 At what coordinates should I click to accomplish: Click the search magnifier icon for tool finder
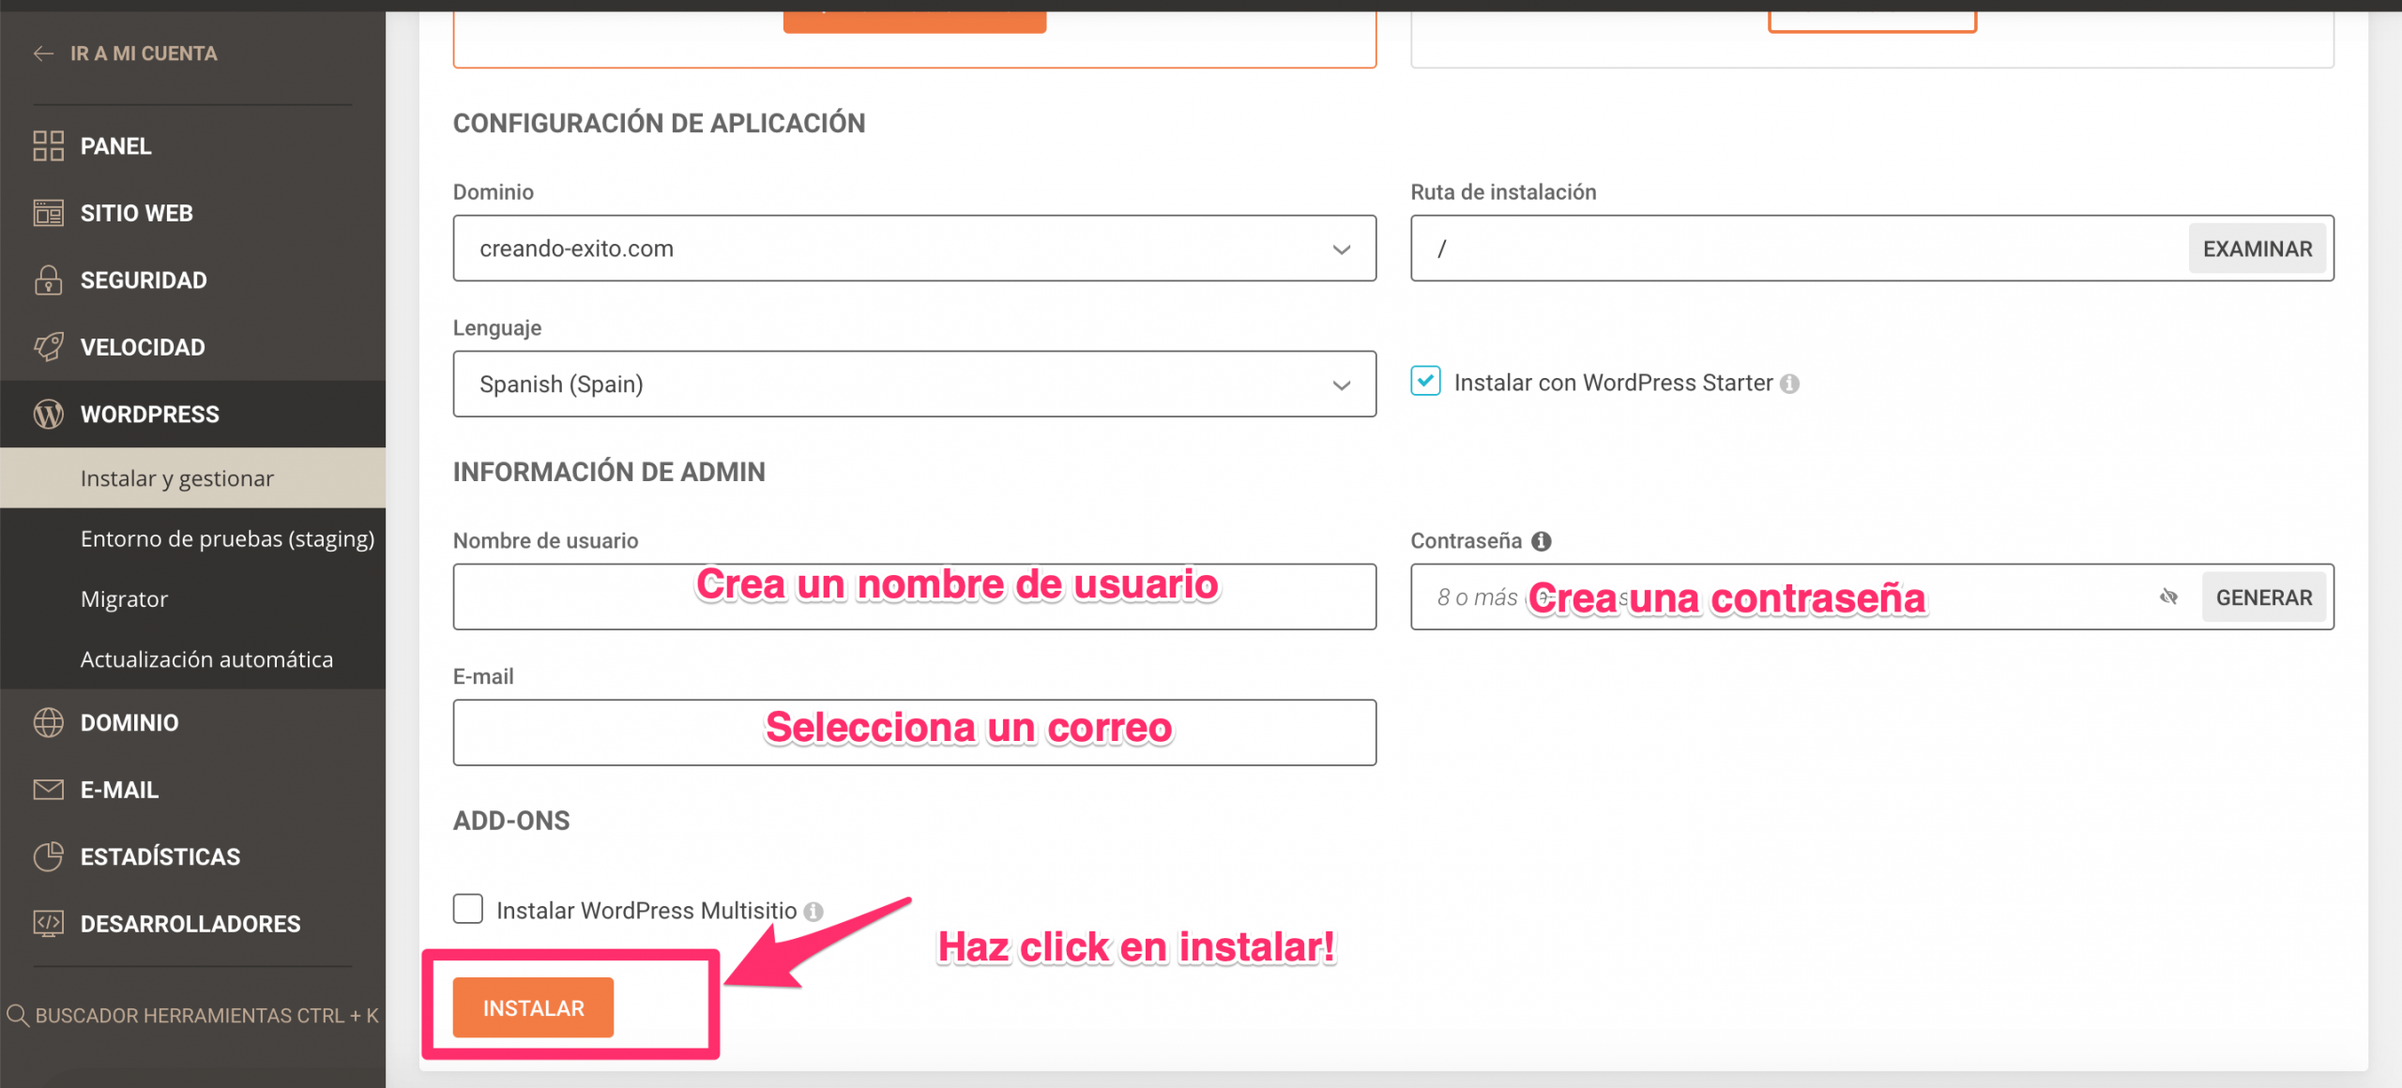(17, 1015)
